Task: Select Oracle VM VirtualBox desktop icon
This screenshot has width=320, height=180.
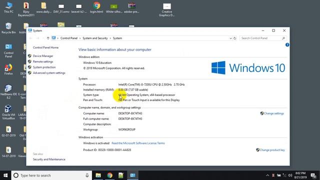Action: pos(8,112)
